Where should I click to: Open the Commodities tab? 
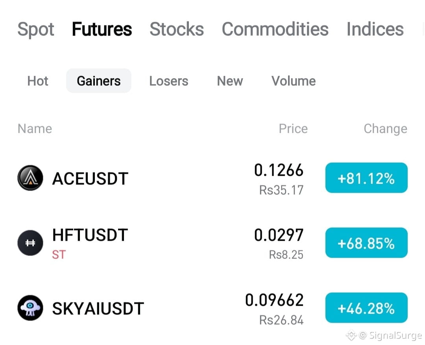pyautogui.click(x=275, y=29)
